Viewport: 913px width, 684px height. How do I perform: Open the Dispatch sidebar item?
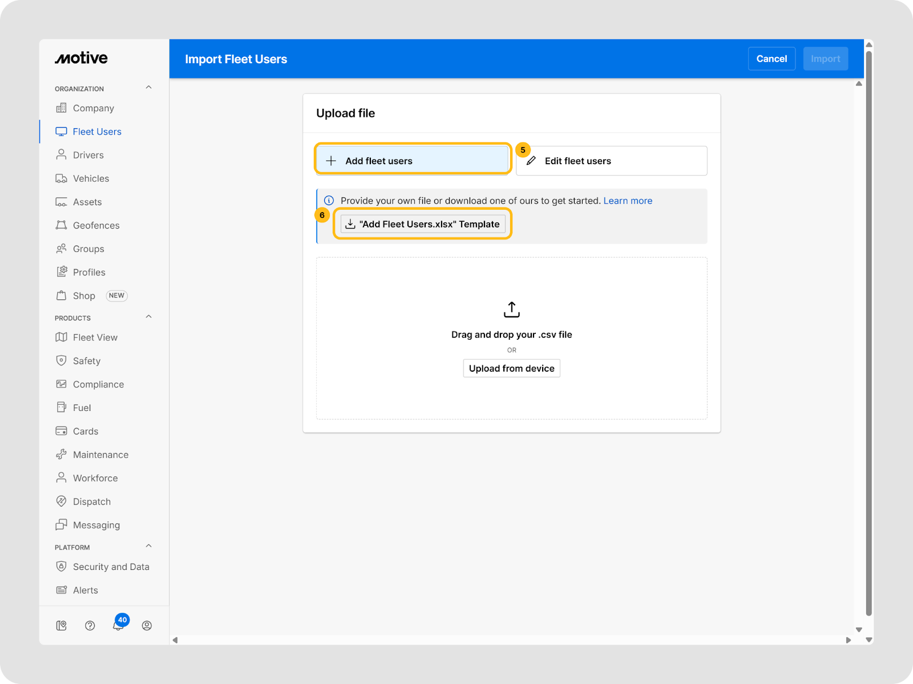pos(91,502)
